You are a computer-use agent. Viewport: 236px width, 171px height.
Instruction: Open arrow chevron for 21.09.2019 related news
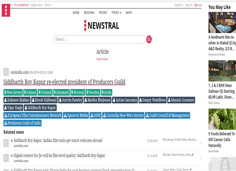tap(201, 143)
